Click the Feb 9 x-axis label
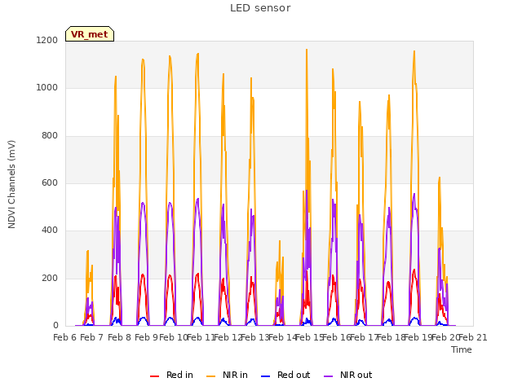The width and height of the screenshot is (522, 391). [x=146, y=337]
